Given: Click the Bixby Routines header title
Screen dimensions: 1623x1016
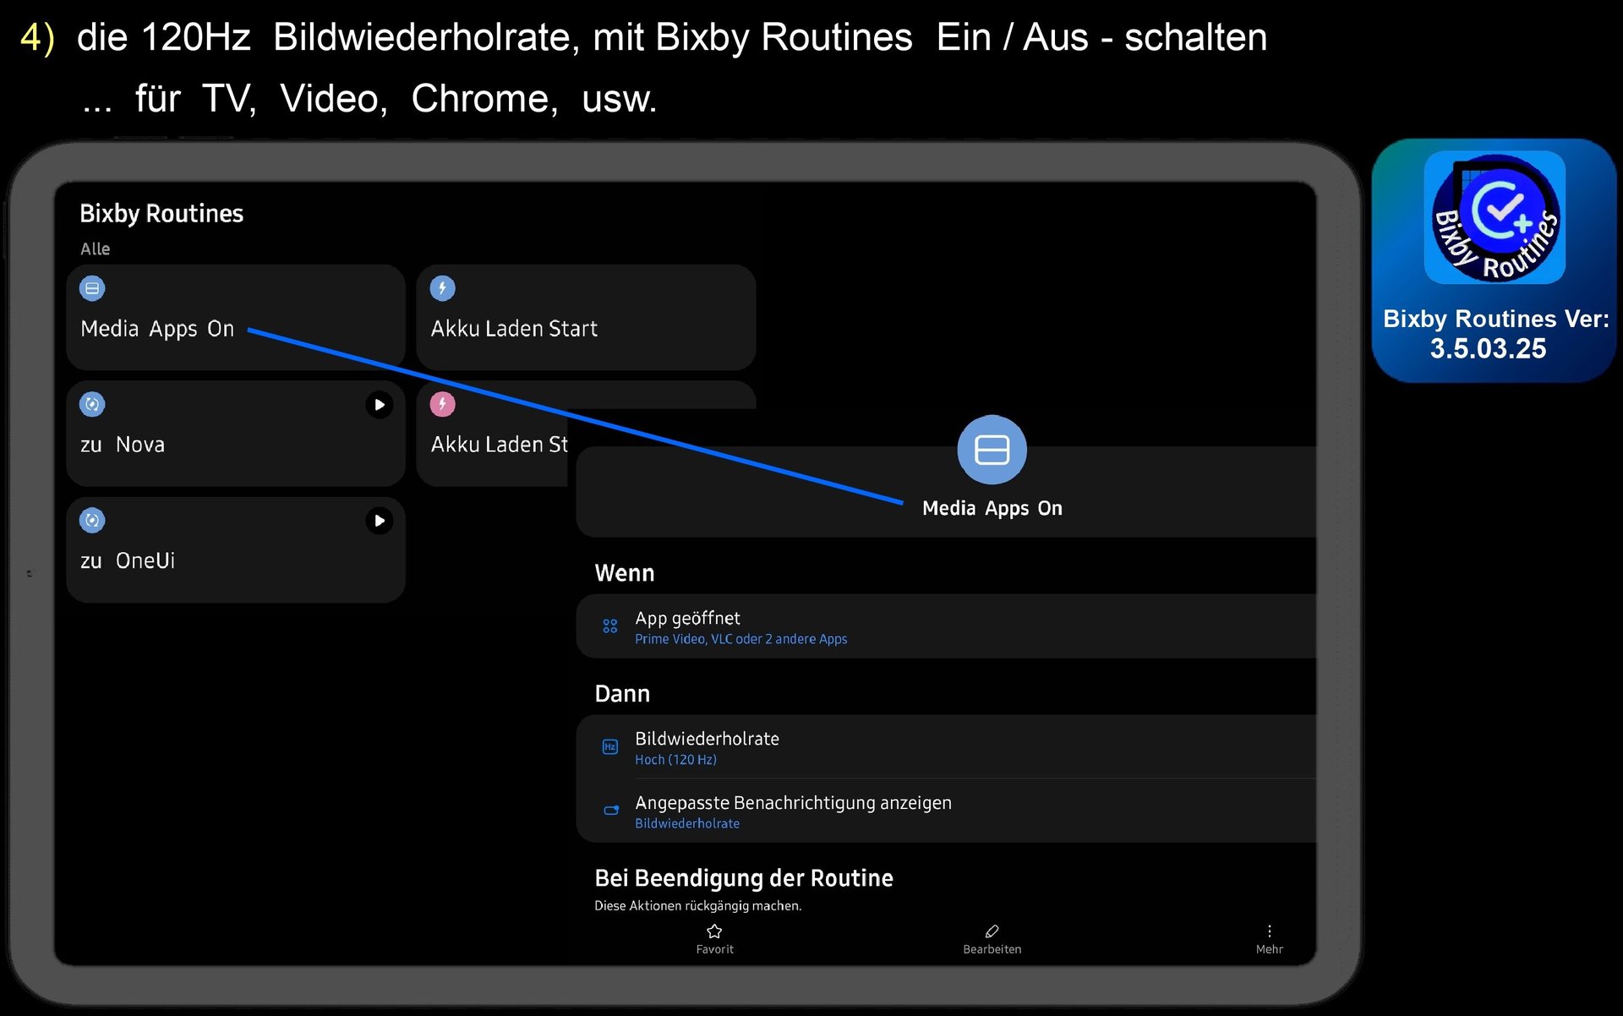Looking at the screenshot, I should [161, 213].
